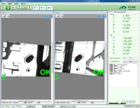The width and height of the screenshot is (140, 108).
Task: Open the first menu in the menu bar
Action: point(4,4)
